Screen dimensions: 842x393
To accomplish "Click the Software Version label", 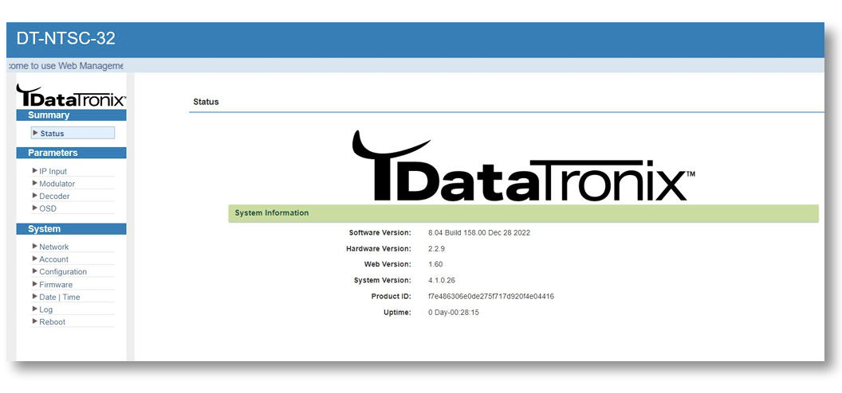I will (380, 233).
